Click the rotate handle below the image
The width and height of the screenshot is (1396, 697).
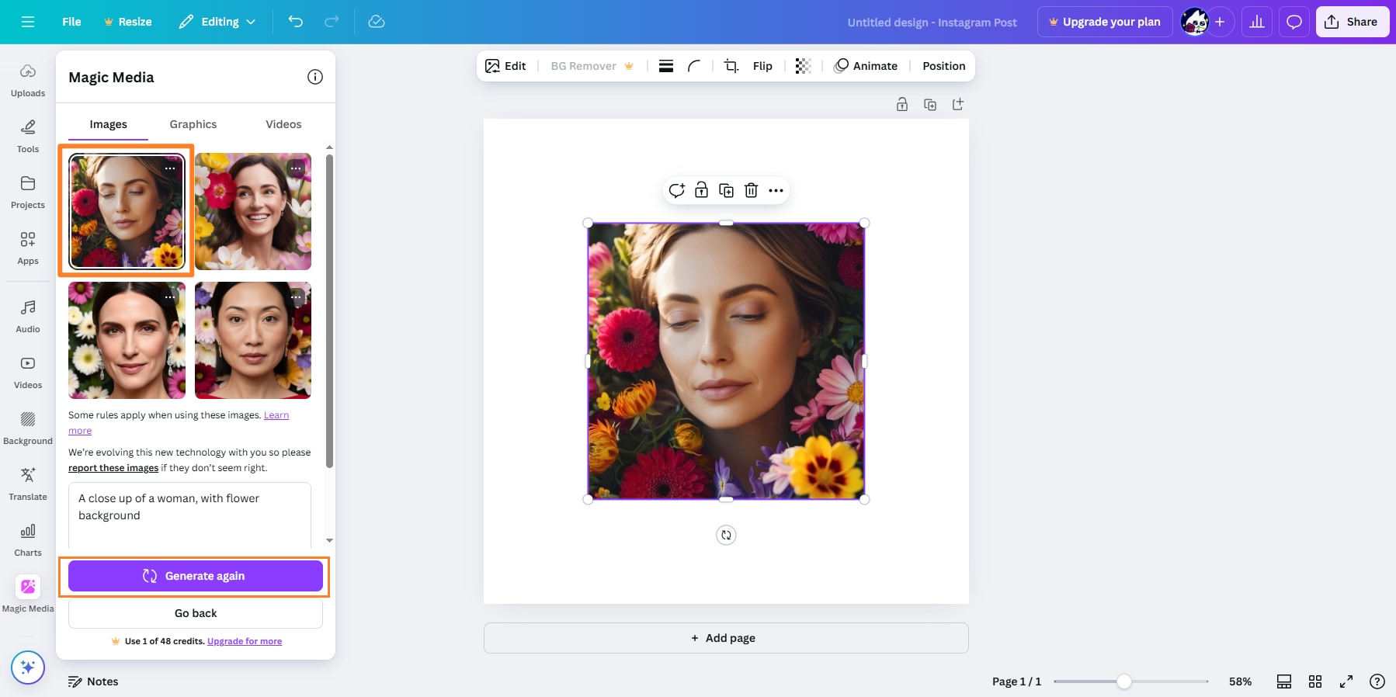click(x=726, y=535)
